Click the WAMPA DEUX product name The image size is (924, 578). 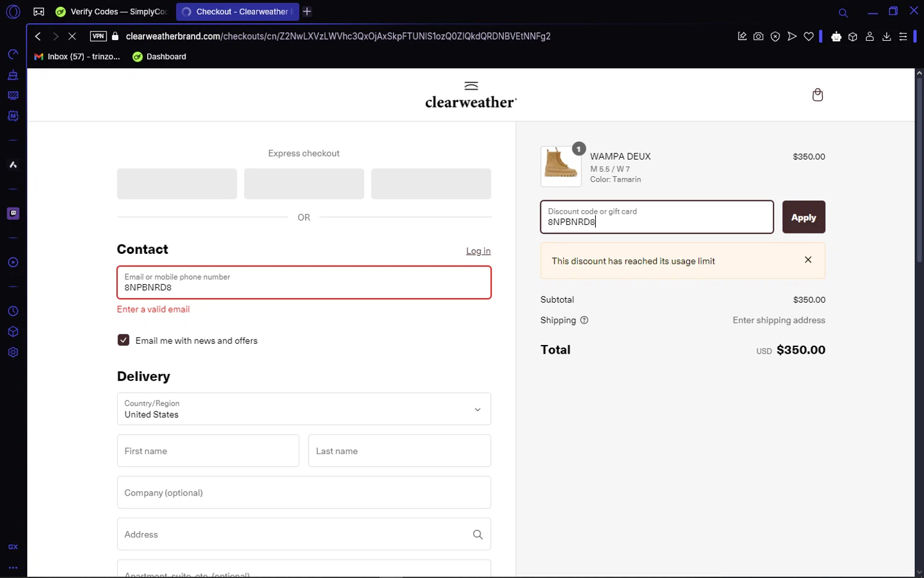[x=620, y=157]
